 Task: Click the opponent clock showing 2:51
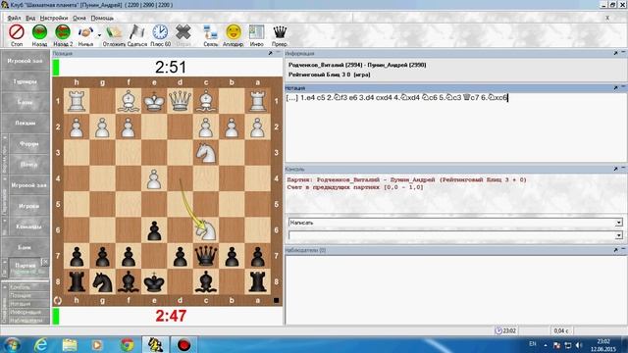(x=171, y=68)
